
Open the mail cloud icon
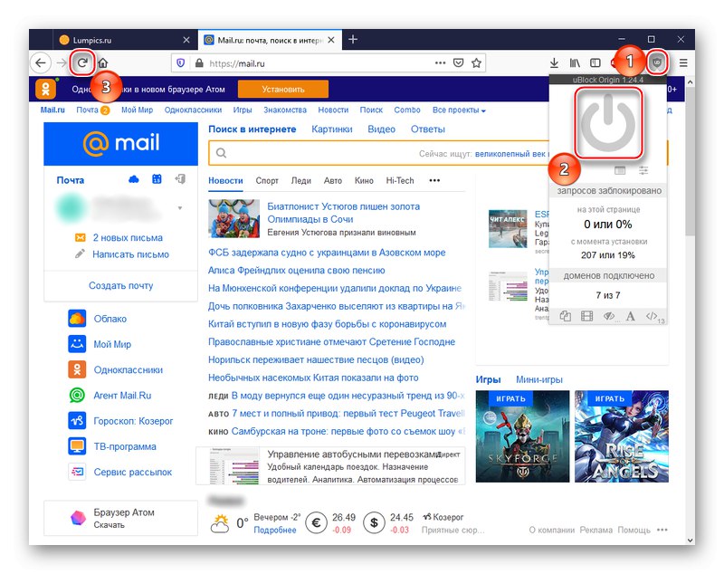tap(134, 179)
